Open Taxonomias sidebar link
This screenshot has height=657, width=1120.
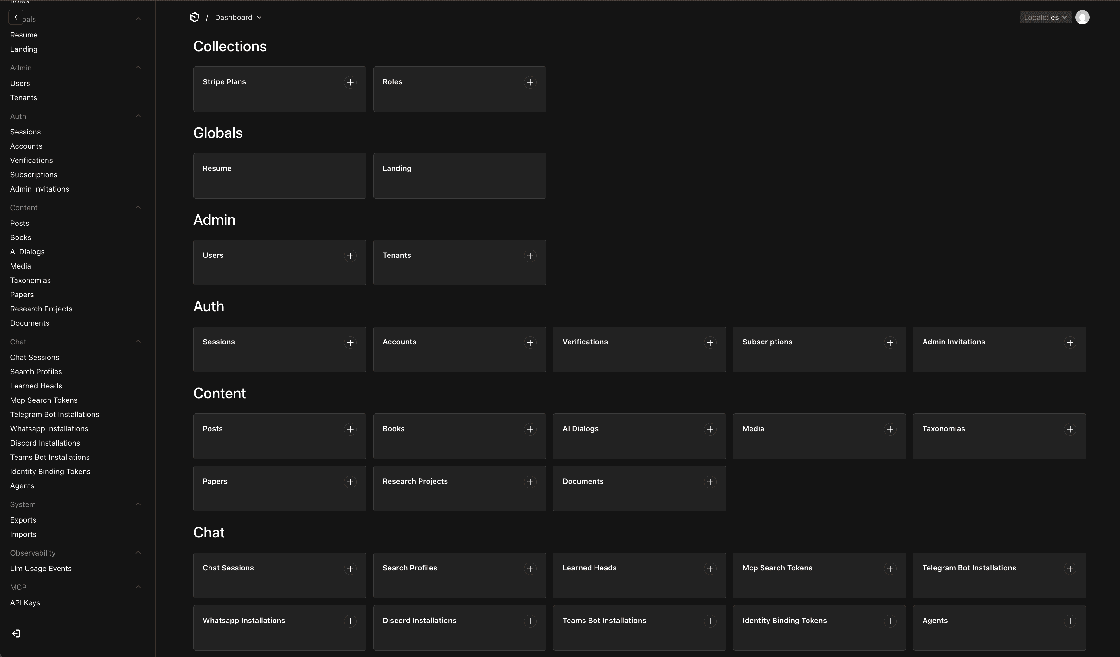30,280
